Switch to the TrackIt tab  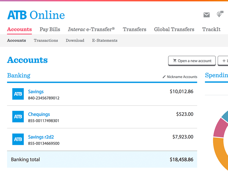(x=211, y=29)
